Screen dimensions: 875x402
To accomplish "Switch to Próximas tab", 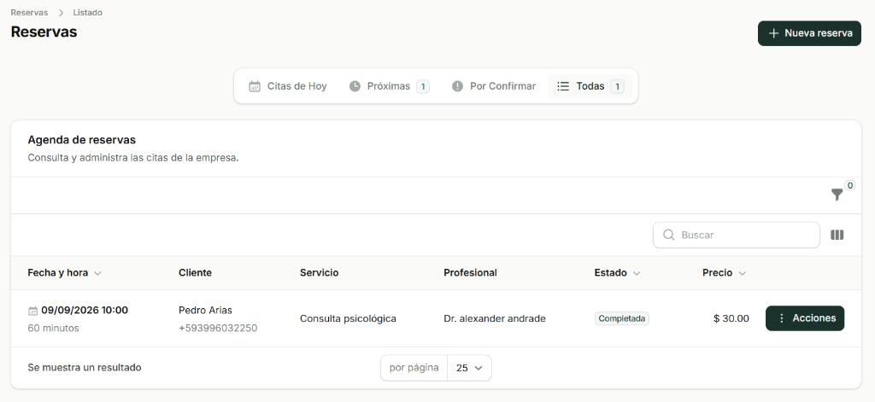I will tap(389, 86).
